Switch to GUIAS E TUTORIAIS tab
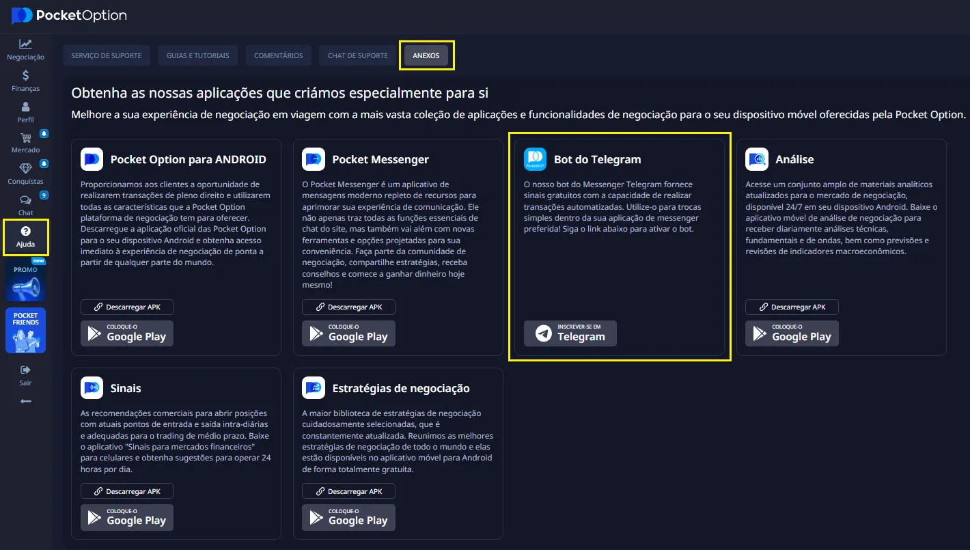 [198, 55]
